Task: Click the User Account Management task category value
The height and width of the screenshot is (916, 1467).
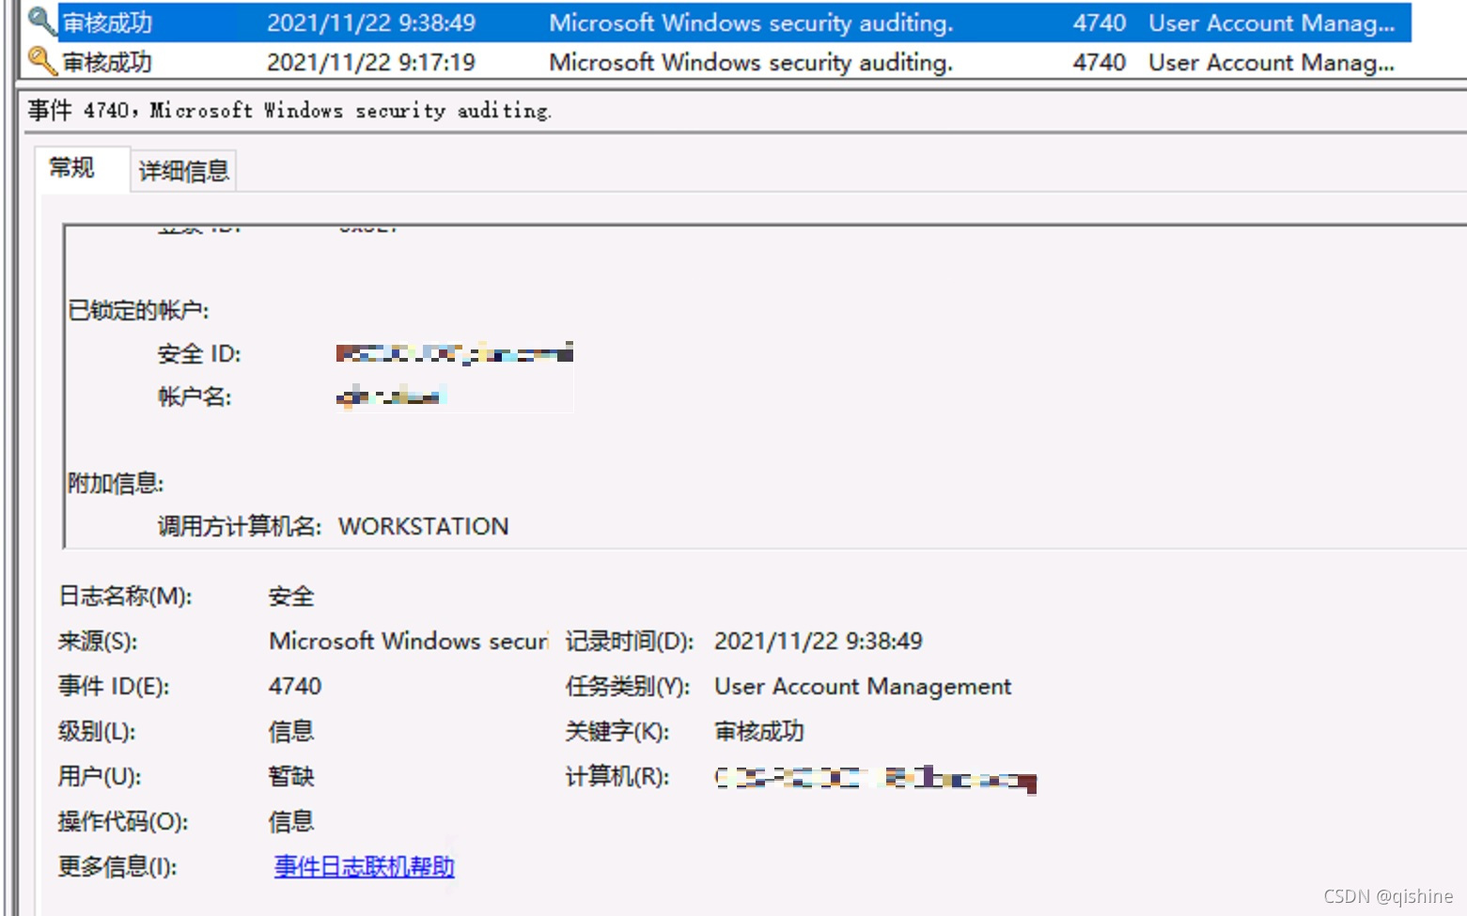Action: click(x=863, y=687)
